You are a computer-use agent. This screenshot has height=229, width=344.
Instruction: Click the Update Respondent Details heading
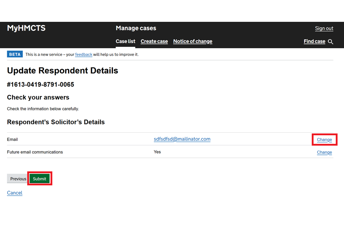point(62,71)
